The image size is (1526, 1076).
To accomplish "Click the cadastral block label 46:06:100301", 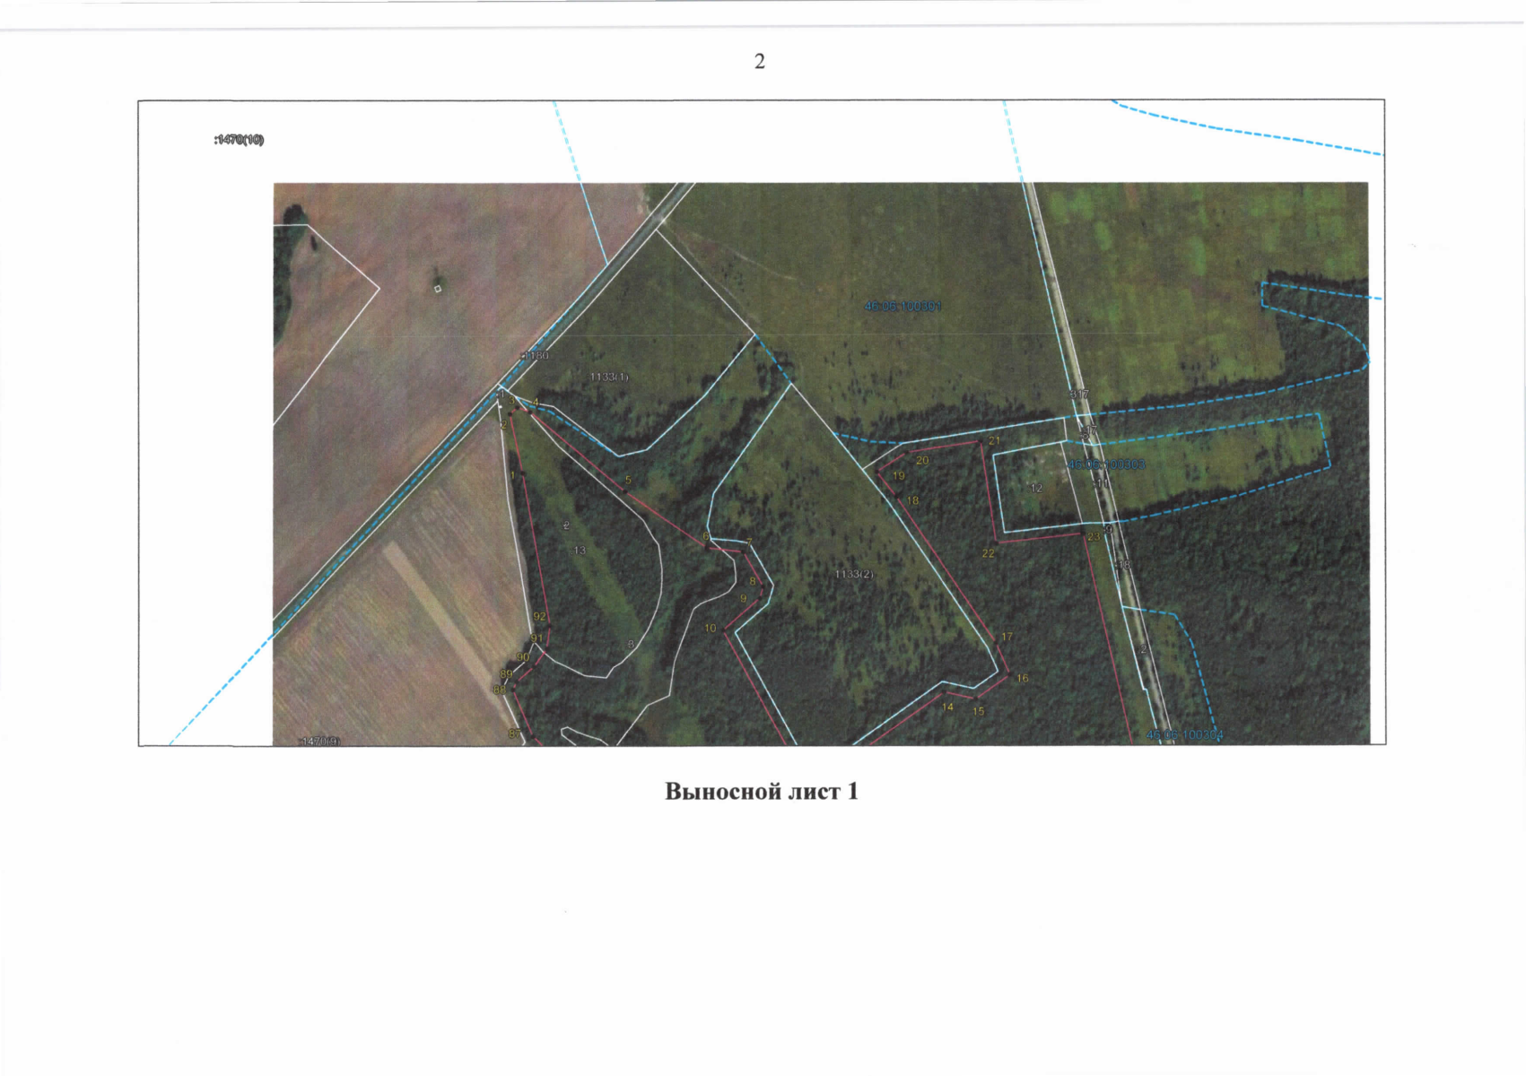I will point(903,307).
